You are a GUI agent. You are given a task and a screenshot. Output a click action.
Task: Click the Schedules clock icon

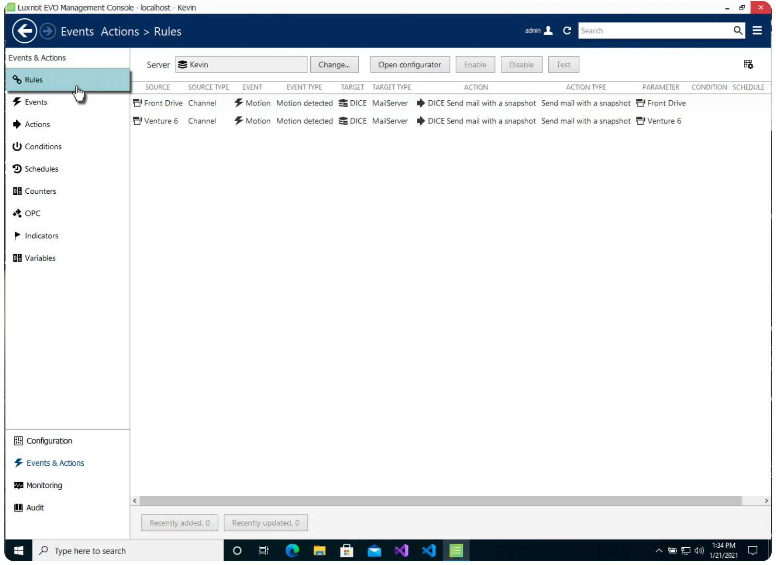click(17, 169)
